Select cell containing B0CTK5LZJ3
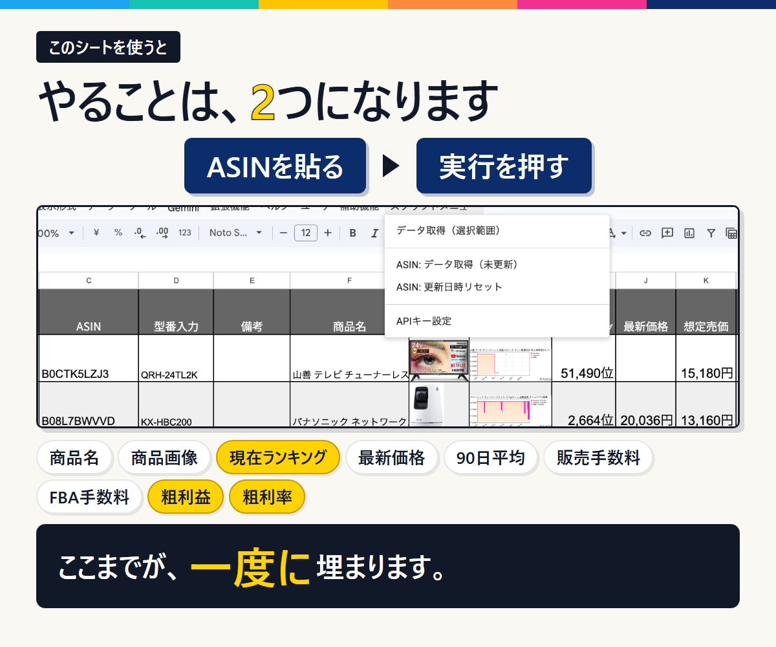This screenshot has width=776, height=647. tap(89, 358)
